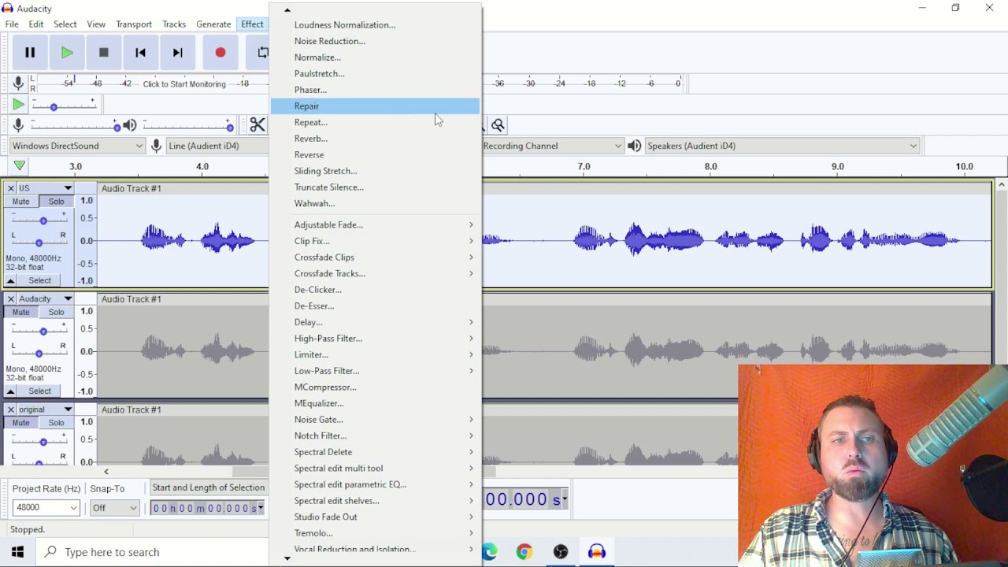1008x567 pixels.
Task: Click the green timeline playhead triangle
Action: coord(19,165)
